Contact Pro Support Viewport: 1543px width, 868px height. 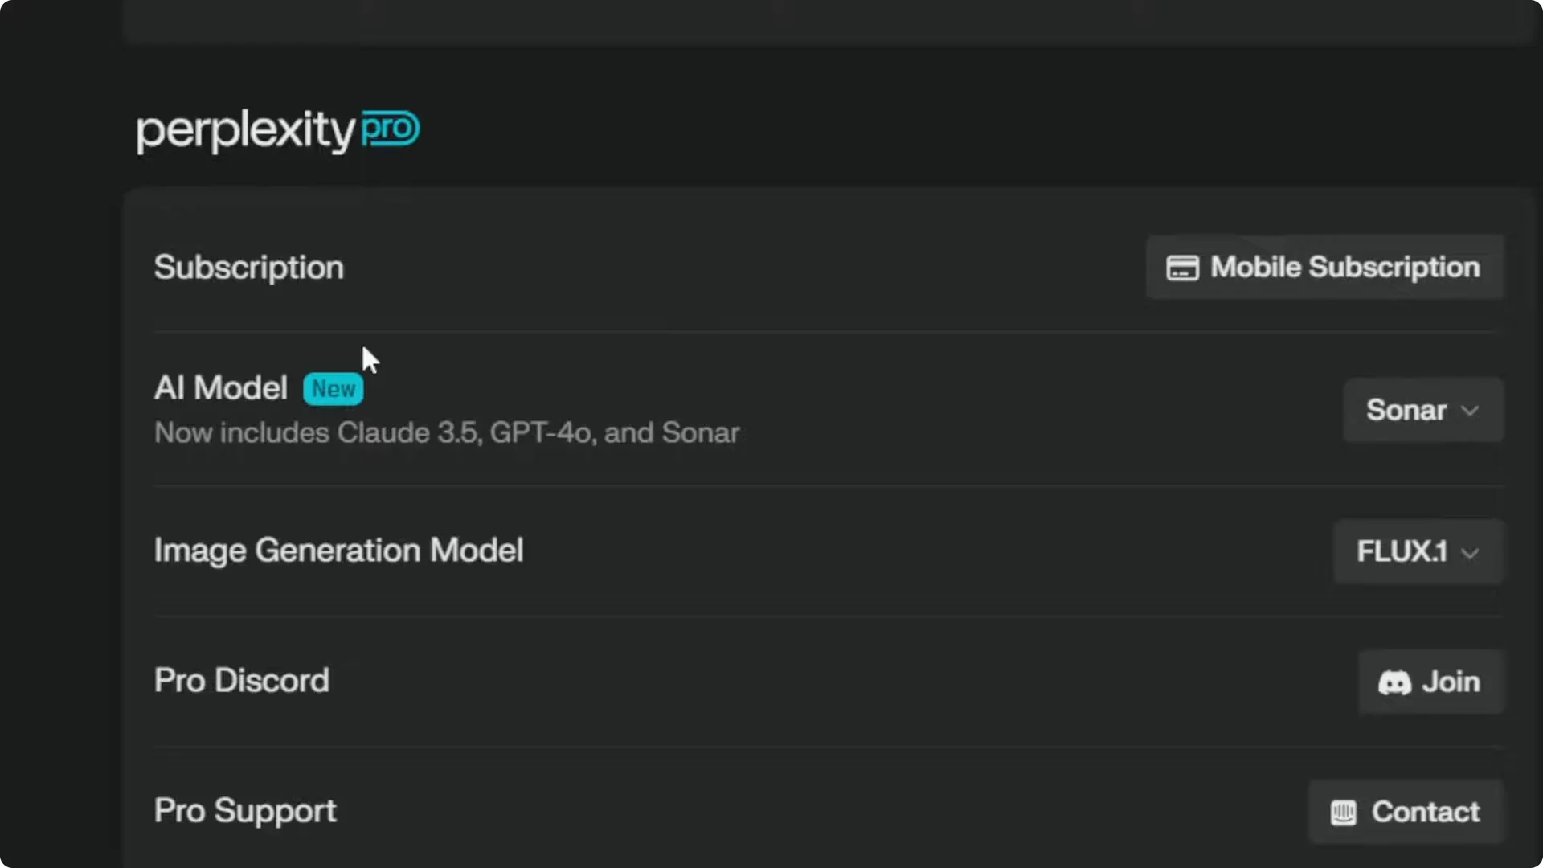(x=1405, y=812)
